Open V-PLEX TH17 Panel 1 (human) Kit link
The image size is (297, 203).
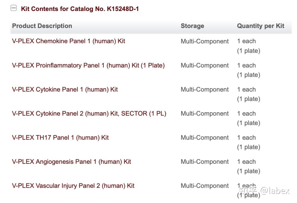[61, 137]
